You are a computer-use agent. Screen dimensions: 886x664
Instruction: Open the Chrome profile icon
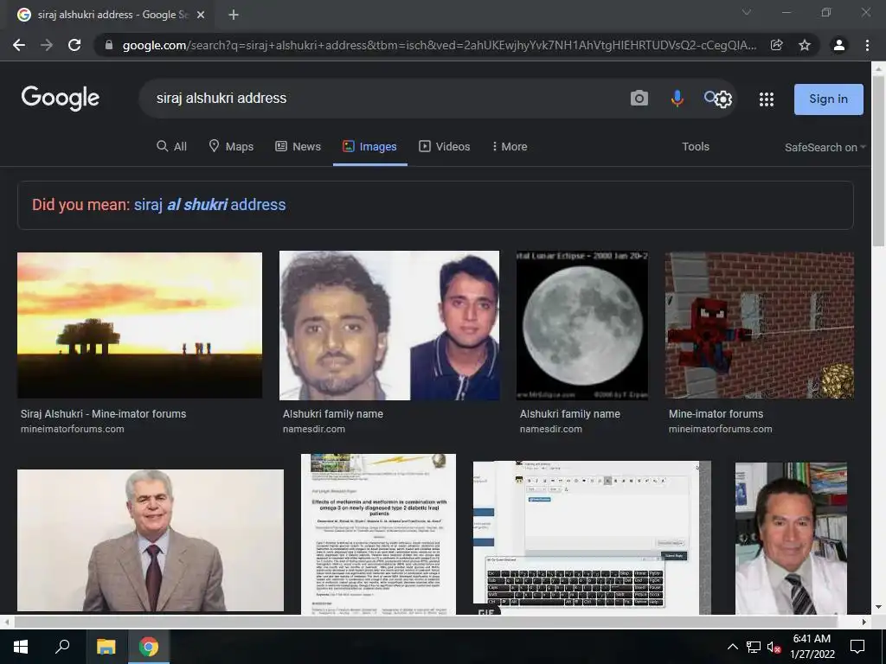[839, 45]
